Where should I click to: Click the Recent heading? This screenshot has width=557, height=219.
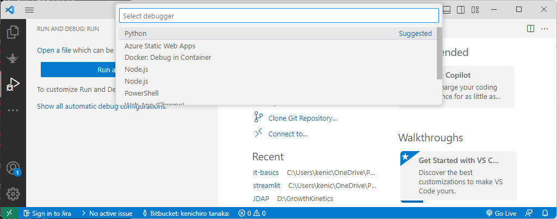[x=268, y=157]
